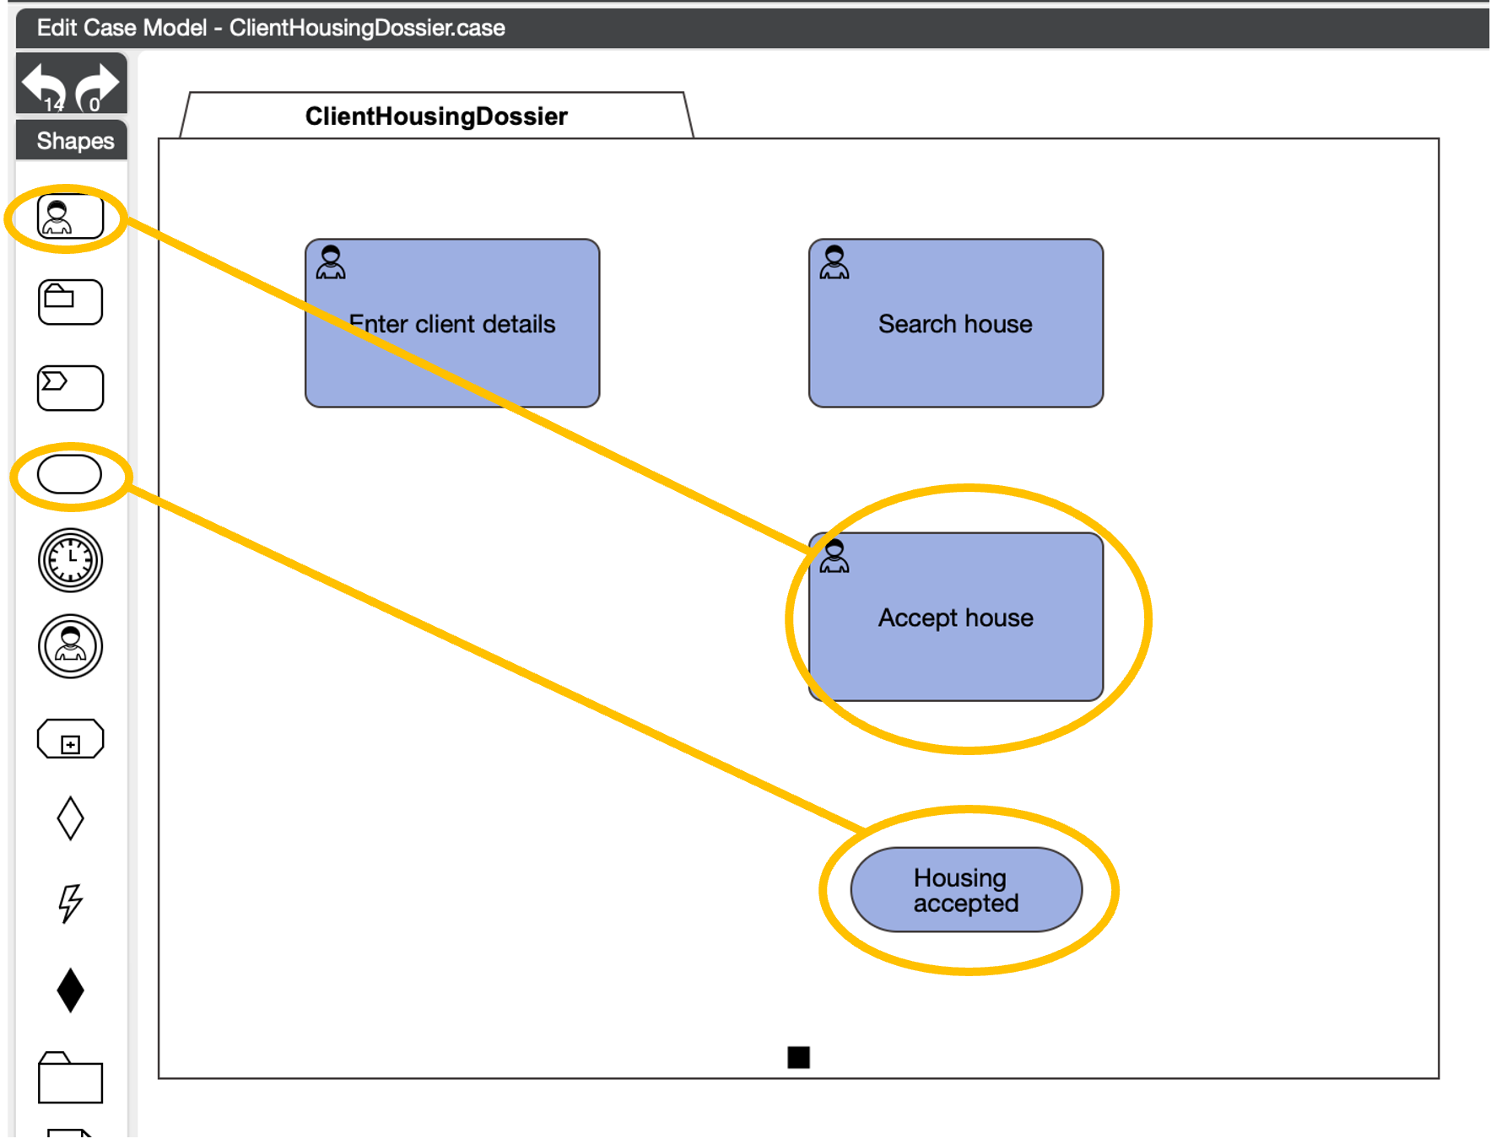This screenshot has width=1496, height=1144.
Task: Select the lightning bolt shape
Action: tap(70, 904)
